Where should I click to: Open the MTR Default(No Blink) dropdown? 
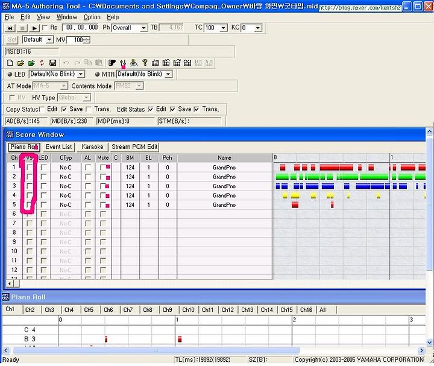click(x=168, y=74)
